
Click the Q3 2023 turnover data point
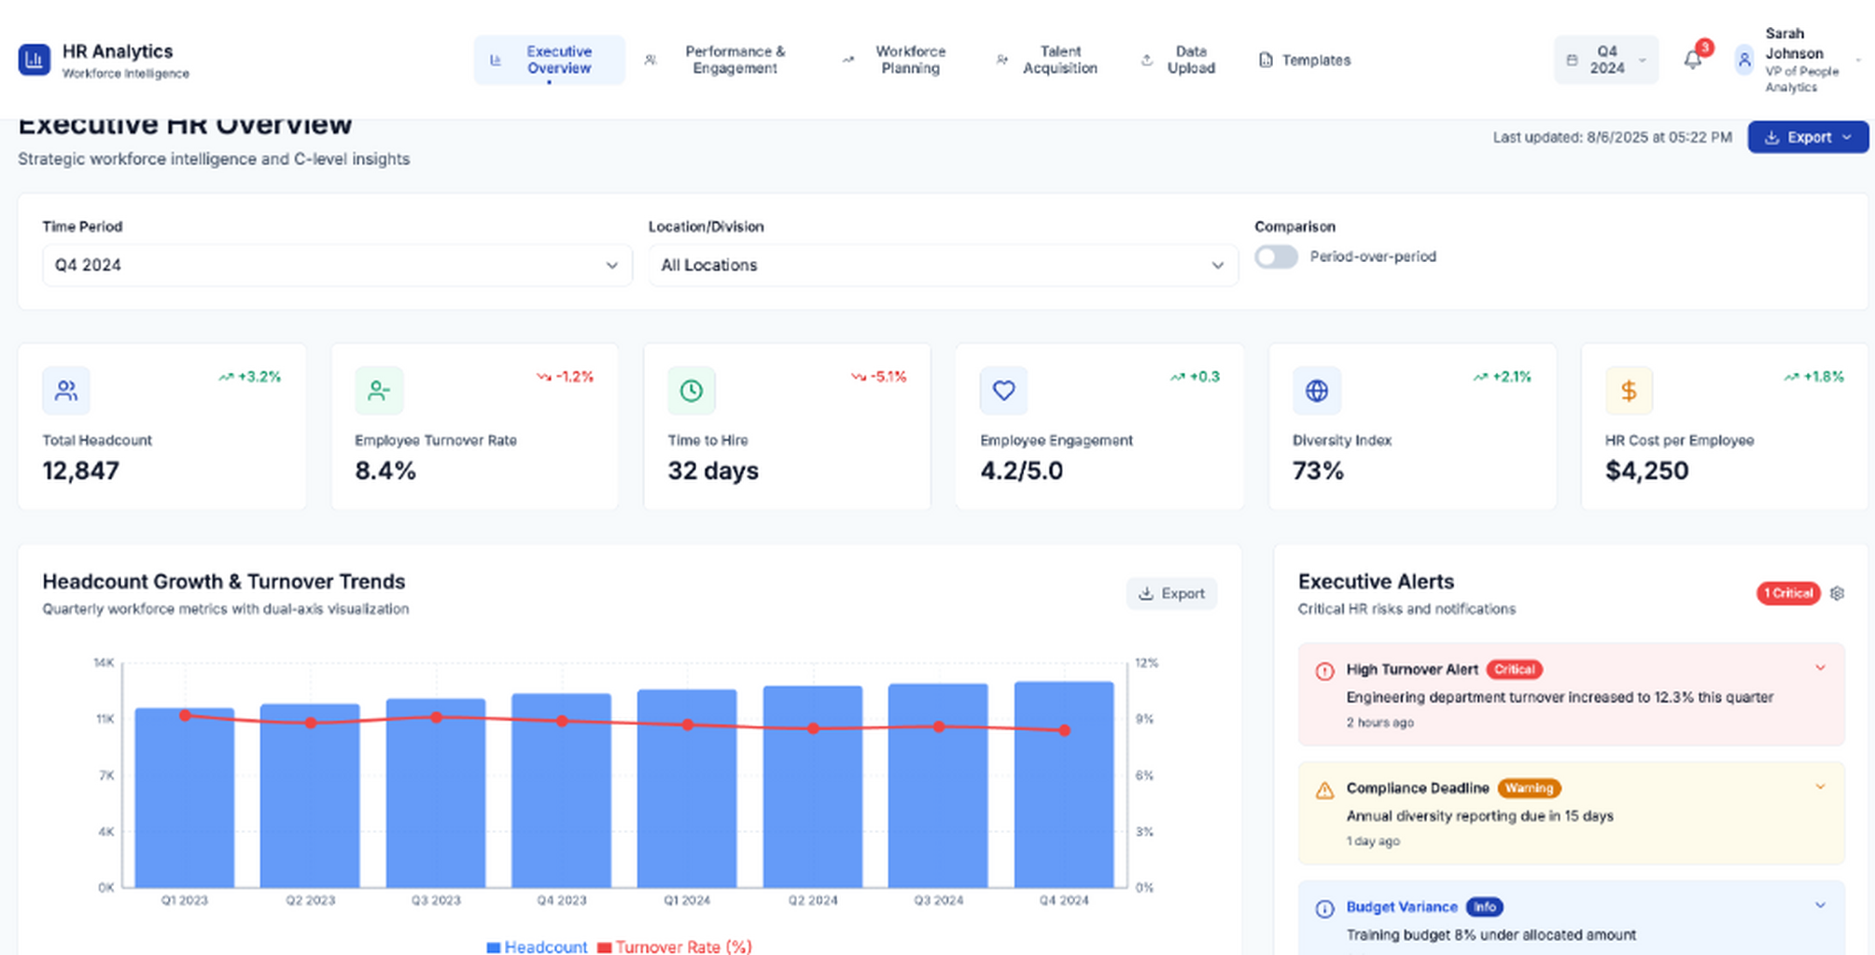click(436, 717)
